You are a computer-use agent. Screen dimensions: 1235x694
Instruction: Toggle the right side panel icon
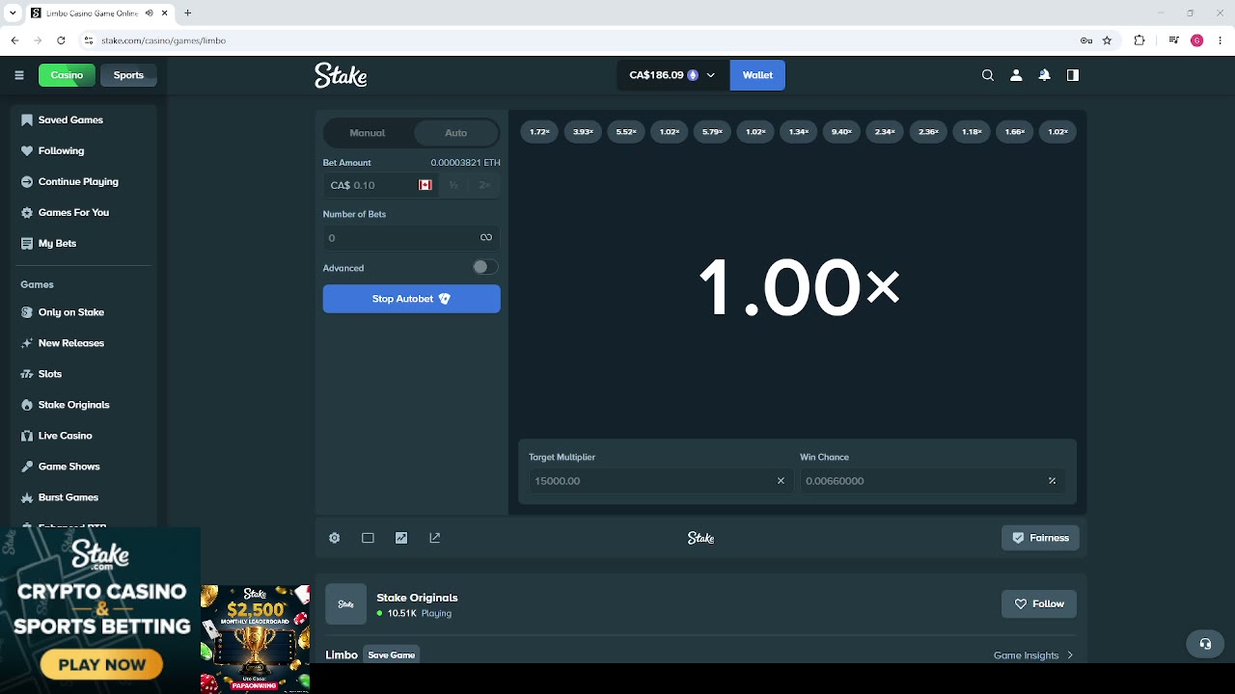(1072, 75)
